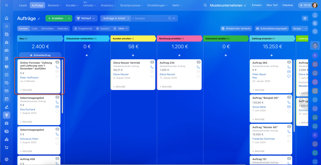Viewport: 321px width, 165px height.
Task: Open contact link Frederika Stichman
Action: coord(264,139)
